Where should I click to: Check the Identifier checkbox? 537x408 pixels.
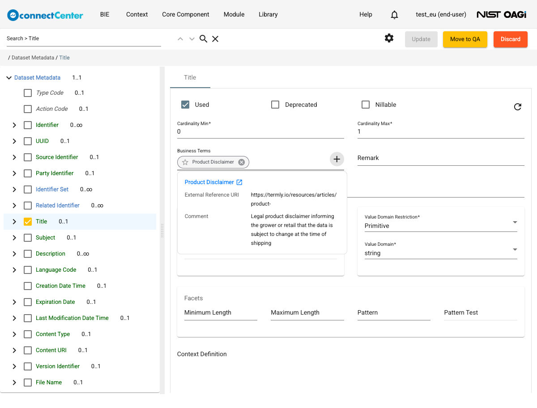point(28,125)
